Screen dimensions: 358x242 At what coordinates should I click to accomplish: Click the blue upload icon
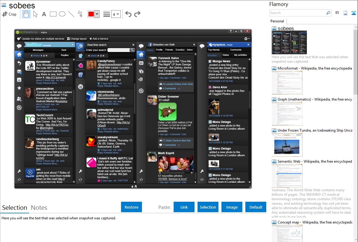(354, 13)
